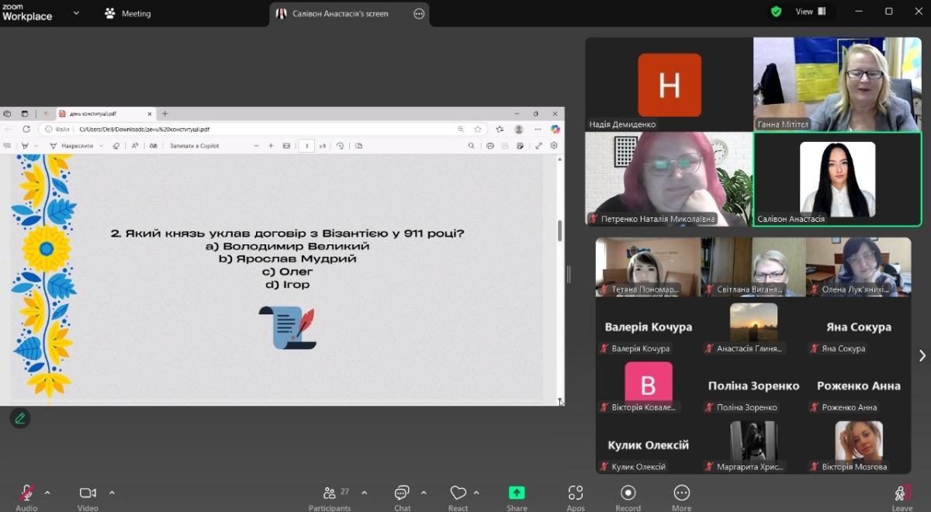
Task: Expand audio options arrow next to Audio
Action: coord(47,493)
